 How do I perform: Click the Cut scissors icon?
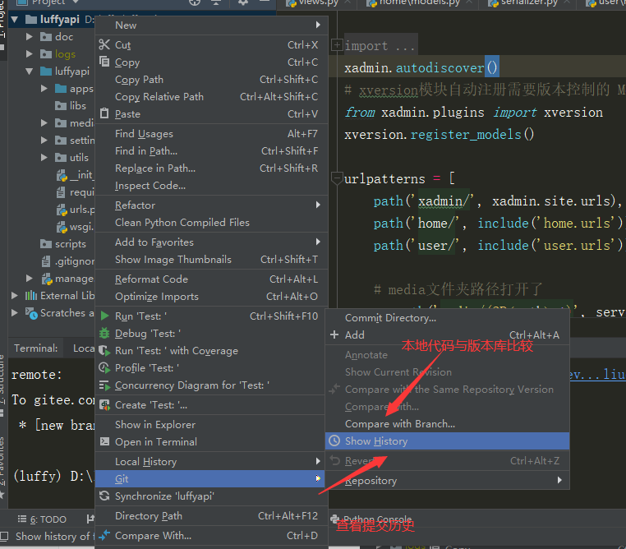104,44
